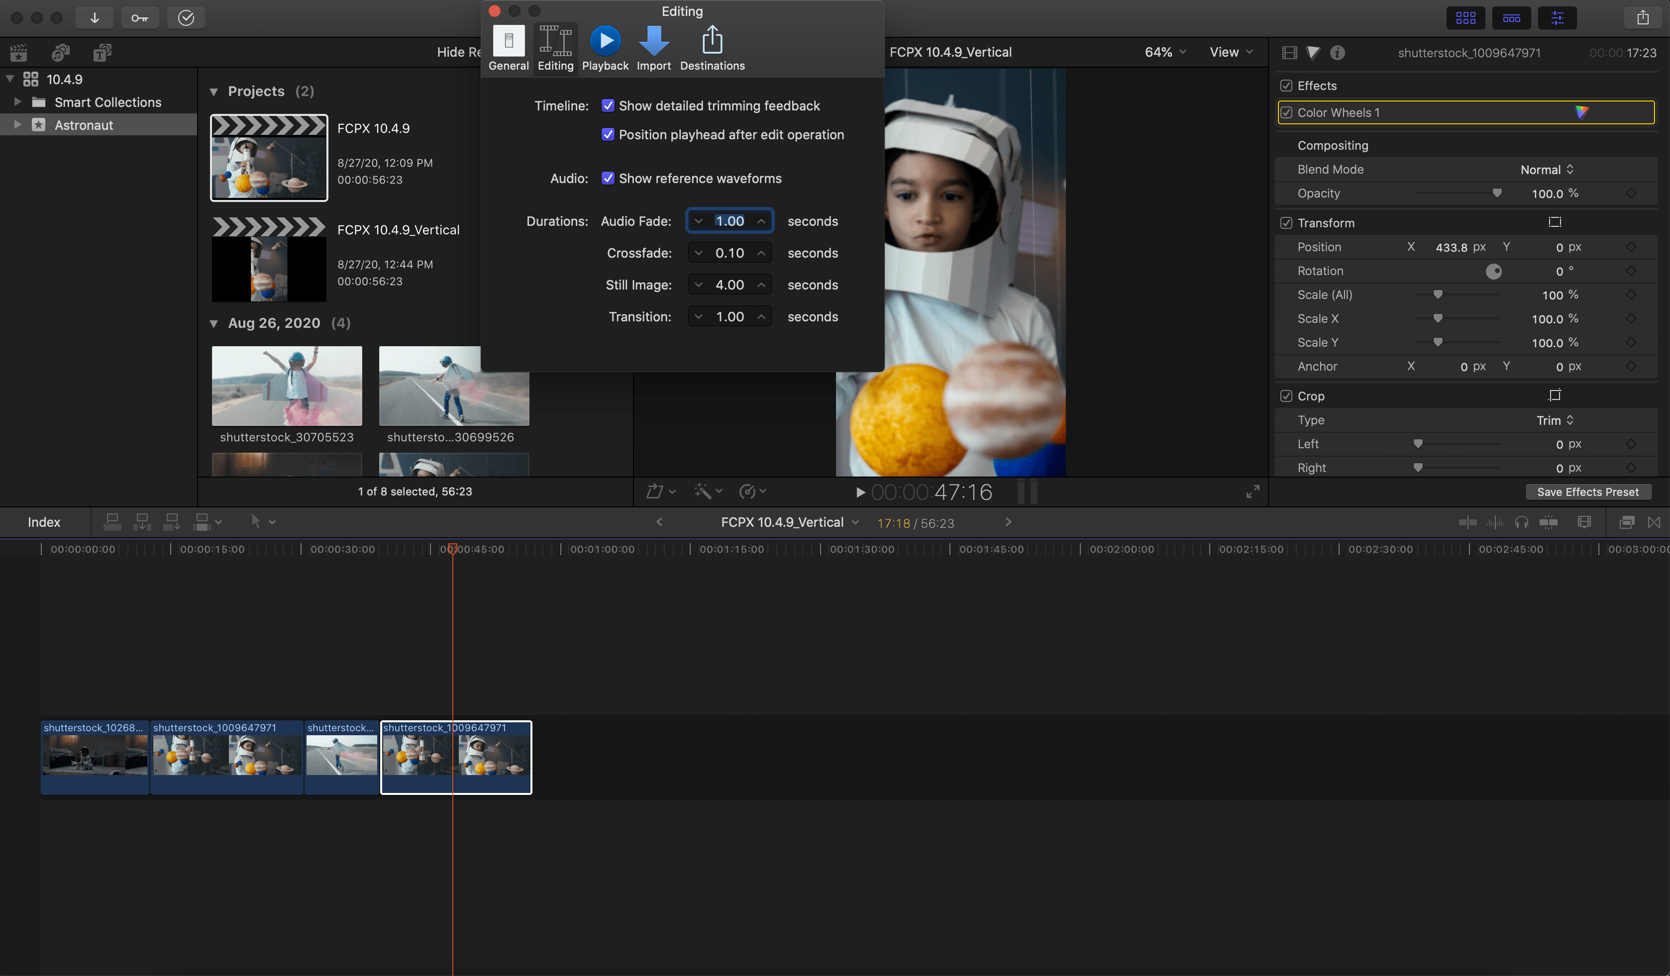Uncheck Show detailed trimming feedback
The width and height of the screenshot is (1670, 976).
tap(608, 105)
